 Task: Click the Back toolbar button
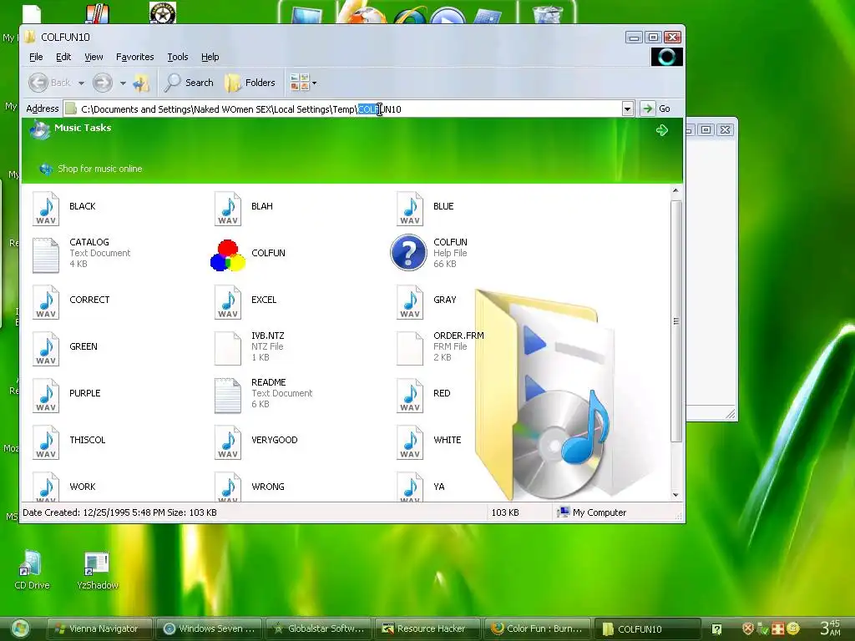click(49, 83)
